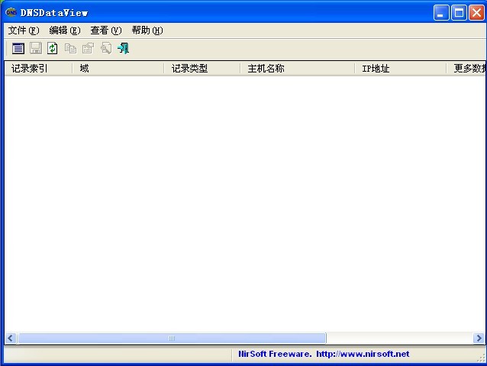
Task: Click the partially visible 更多数据 column header
Action: [466, 68]
